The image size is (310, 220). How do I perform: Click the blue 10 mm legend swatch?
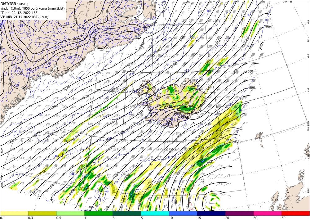[183, 213]
